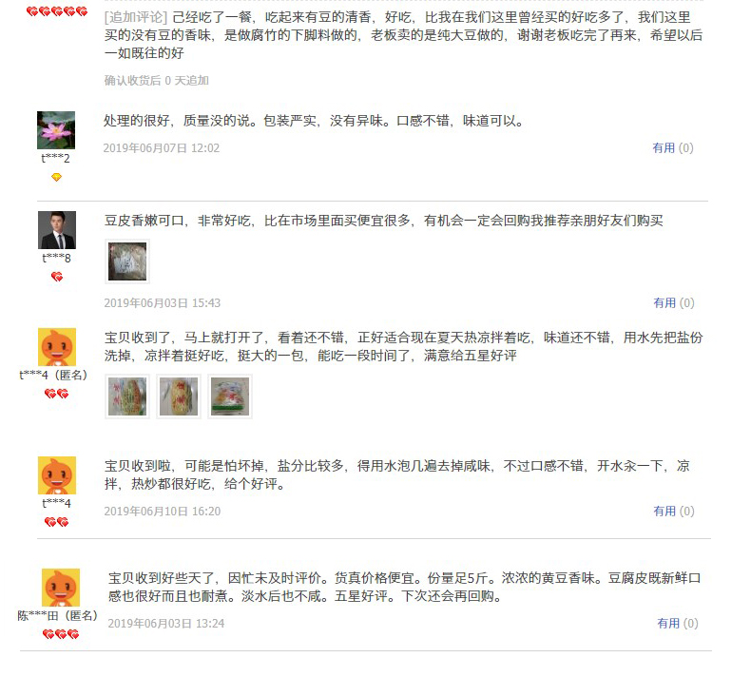
Task: Click the suited man avatar of t***8
Action: [x=57, y=230]
